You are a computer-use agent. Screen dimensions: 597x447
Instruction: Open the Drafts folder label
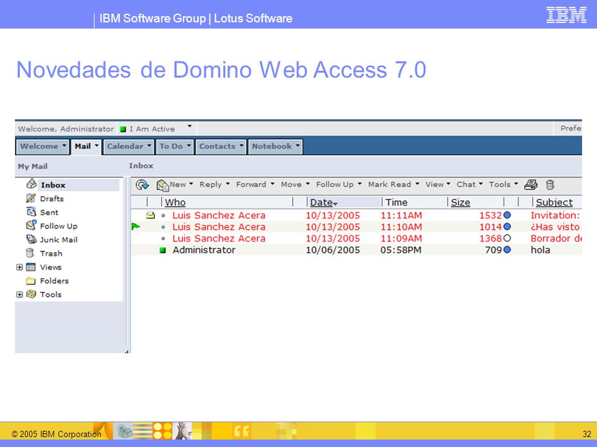click(52, 199)
